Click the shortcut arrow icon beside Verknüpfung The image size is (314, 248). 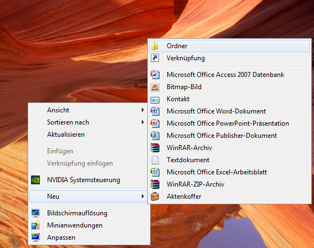[x=155, y=58]
